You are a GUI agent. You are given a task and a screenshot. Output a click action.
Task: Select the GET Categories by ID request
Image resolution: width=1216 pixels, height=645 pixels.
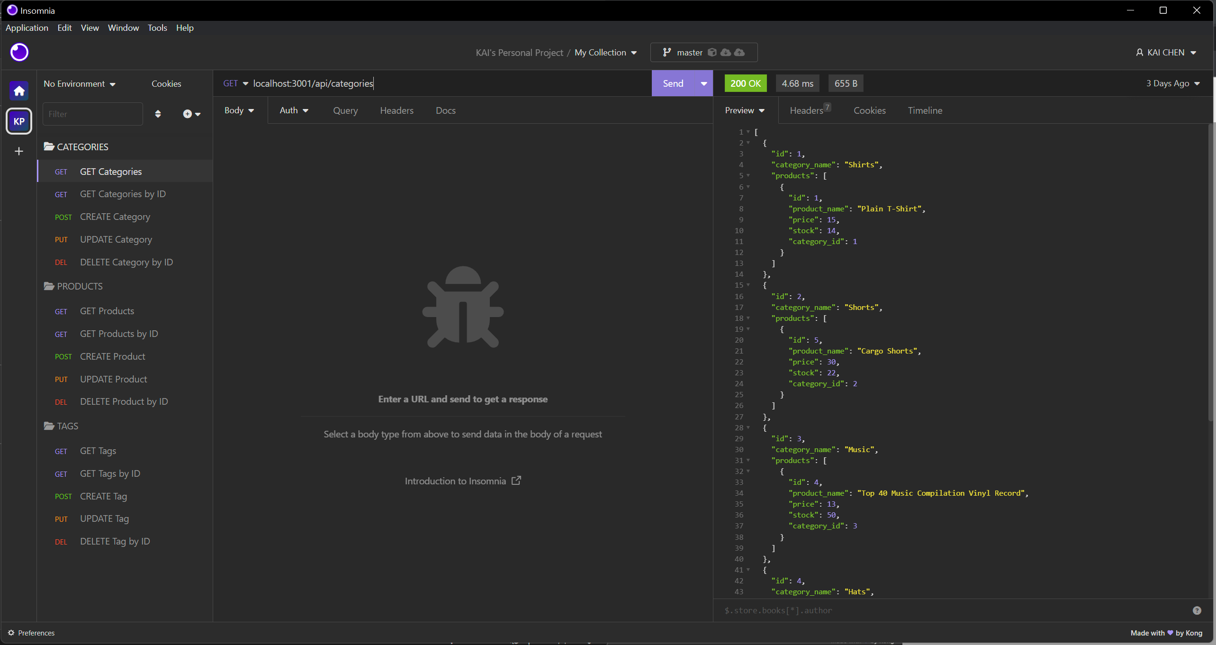pyautogui.click(x=125, y=194)
